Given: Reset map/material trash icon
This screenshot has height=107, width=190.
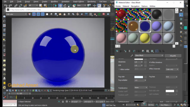Looking at the screenshot, I should tap(129, 51).
